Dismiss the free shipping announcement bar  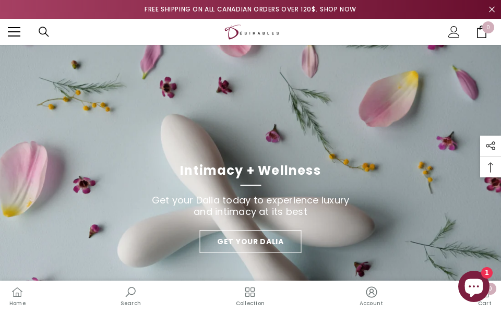click(x=492, y=9)
